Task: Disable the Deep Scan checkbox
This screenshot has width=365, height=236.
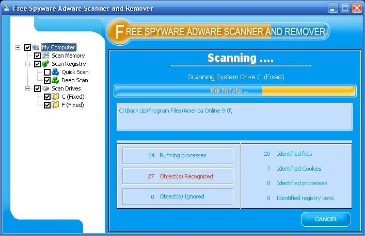Action: 47,80
